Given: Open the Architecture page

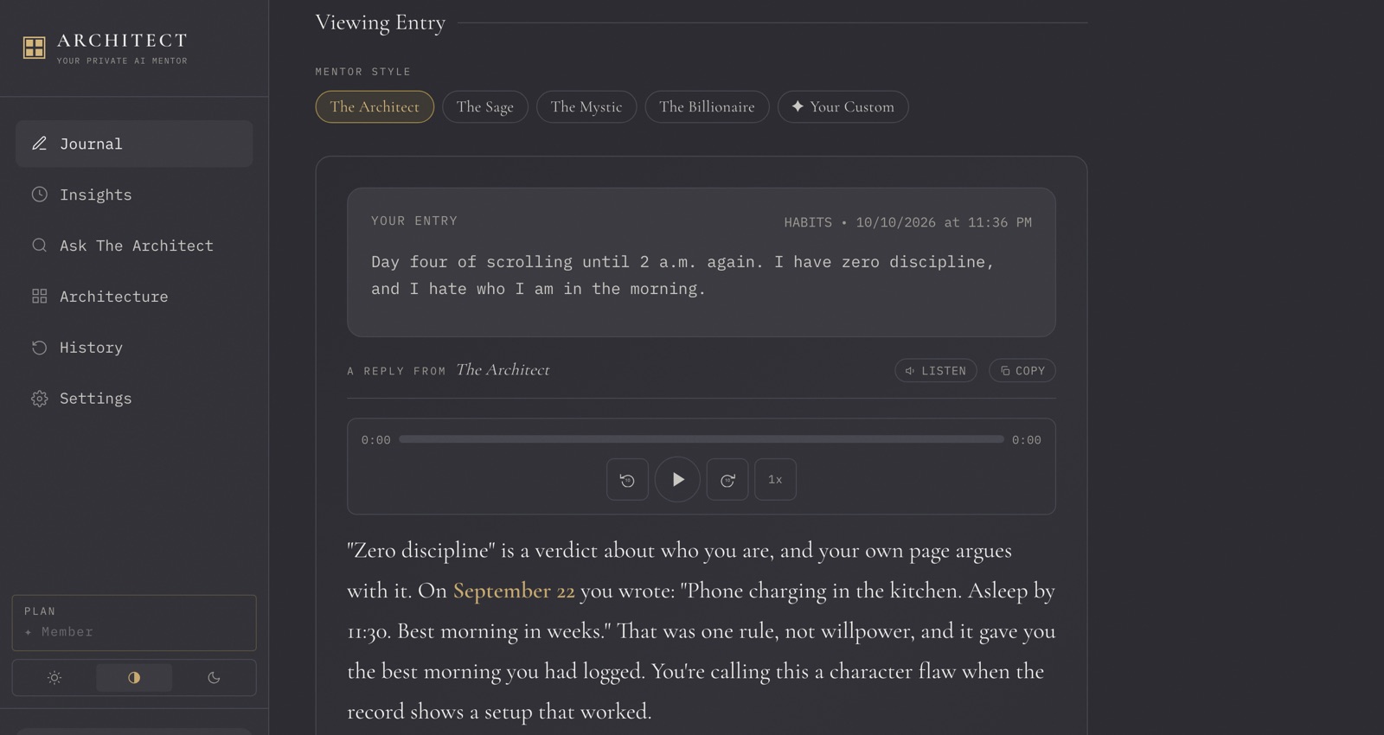Looking at the screenshot, I should [134, 297].
